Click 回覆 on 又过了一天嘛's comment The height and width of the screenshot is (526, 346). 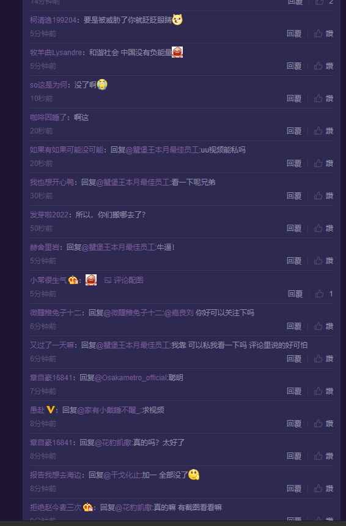pos(294,359)
